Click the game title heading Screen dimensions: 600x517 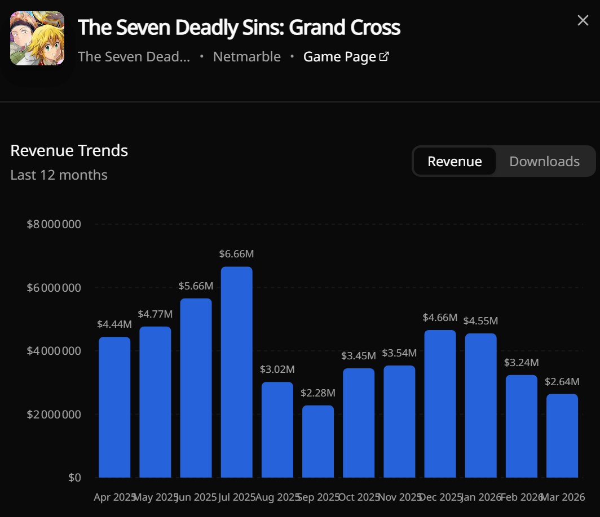click(239, 27)
